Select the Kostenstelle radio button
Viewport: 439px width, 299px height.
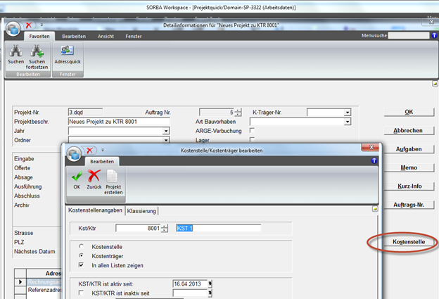[x=84, y=247]
